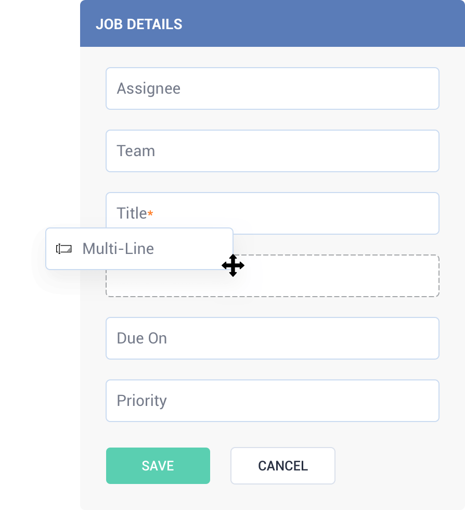Click the orange asterisk beside Title

tap(150, 213)
